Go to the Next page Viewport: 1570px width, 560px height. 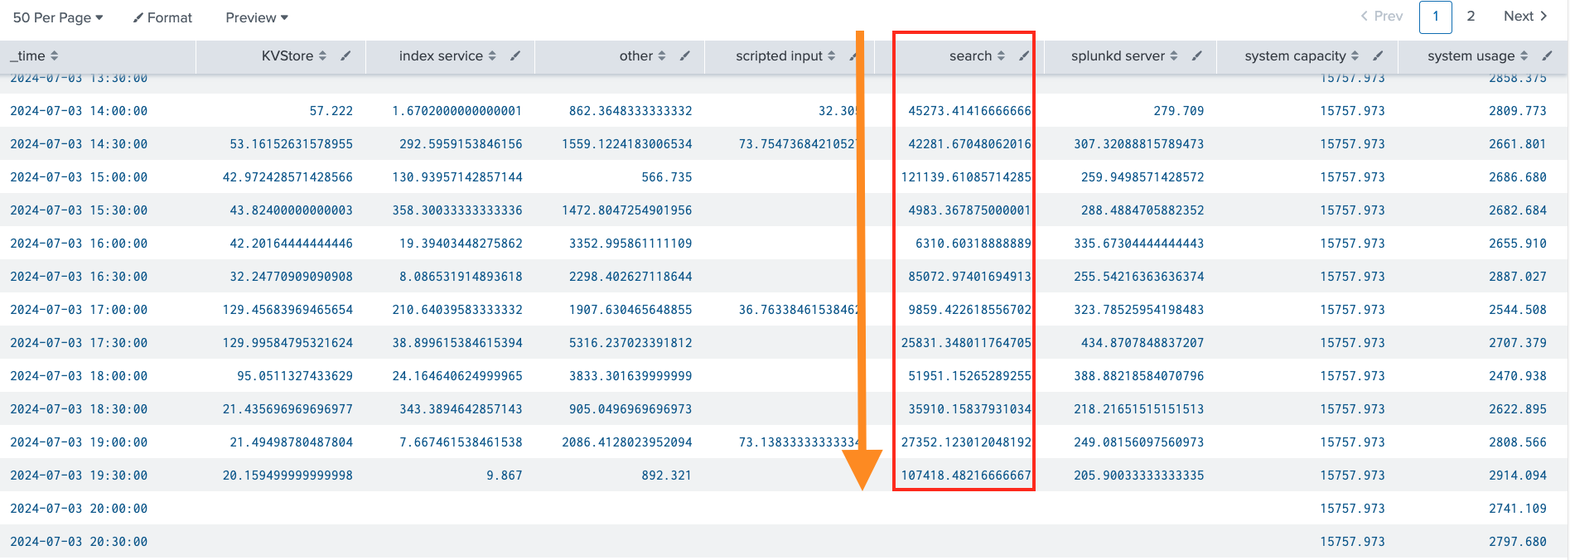tap(1526, 16)
